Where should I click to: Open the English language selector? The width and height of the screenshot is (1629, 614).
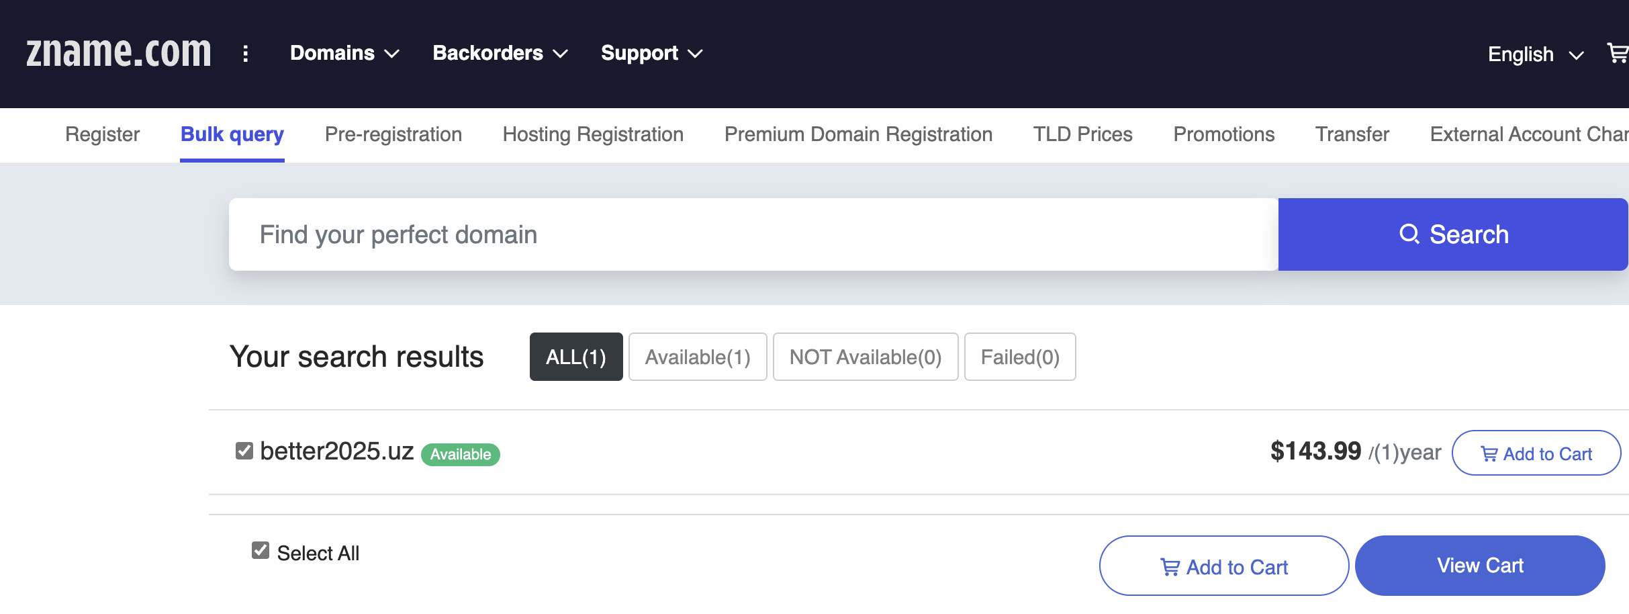click(1536, 54)
